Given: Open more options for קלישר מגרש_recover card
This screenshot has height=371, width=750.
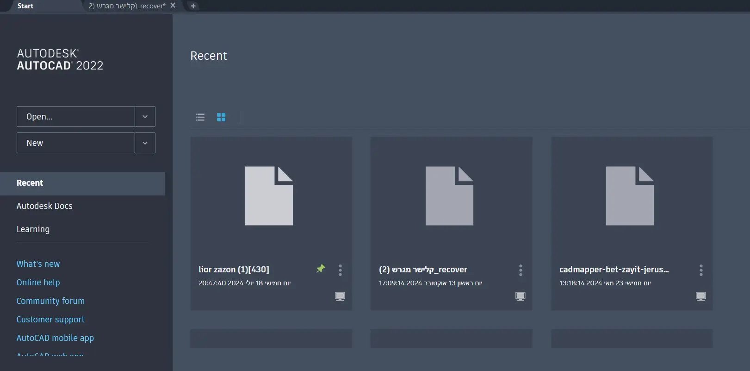Looking at the screenshot, I should click(x=521, y=270).
